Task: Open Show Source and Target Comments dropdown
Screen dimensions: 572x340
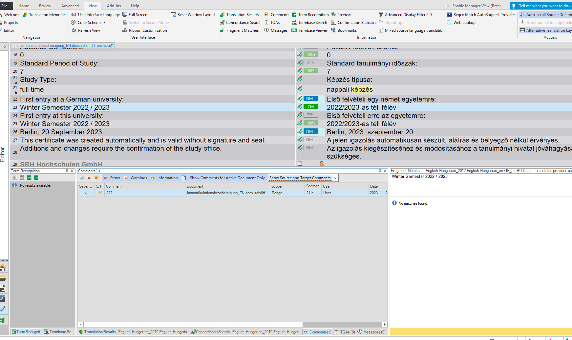Action: coord(336,178)
